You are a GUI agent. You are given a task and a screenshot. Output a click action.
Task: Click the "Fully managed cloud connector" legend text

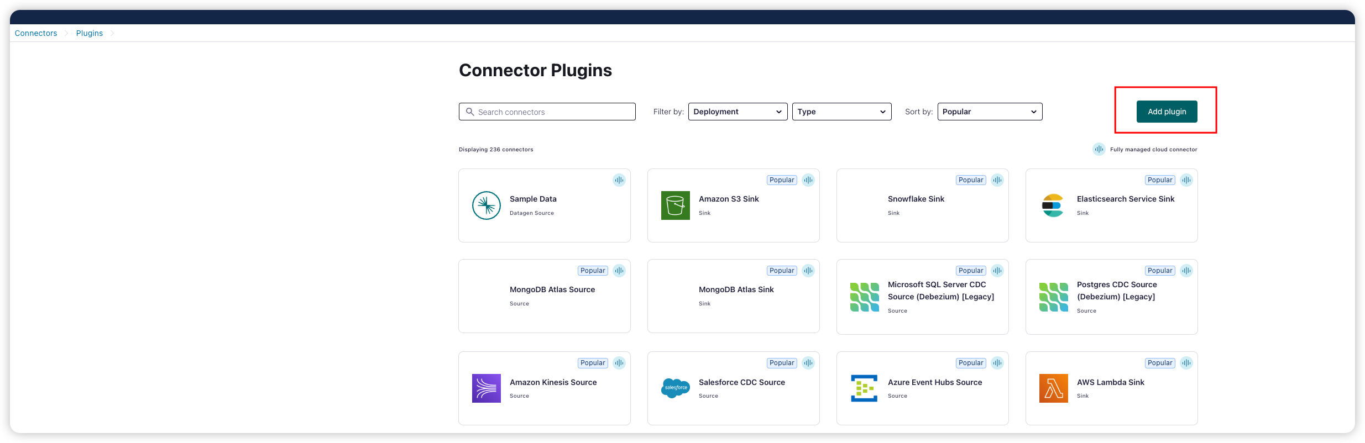point(1154,150)
